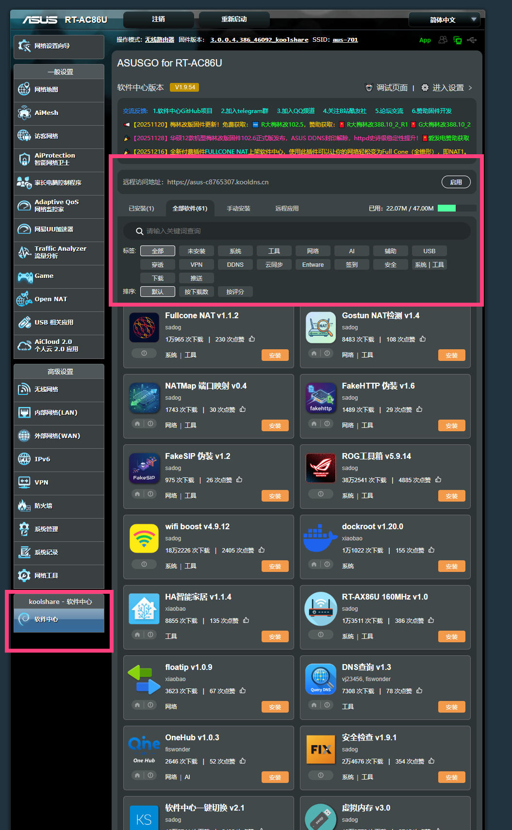Click the thumbs-up icon for Fullcone NAT
Screen dimensions: 512x830
[252, 339]
